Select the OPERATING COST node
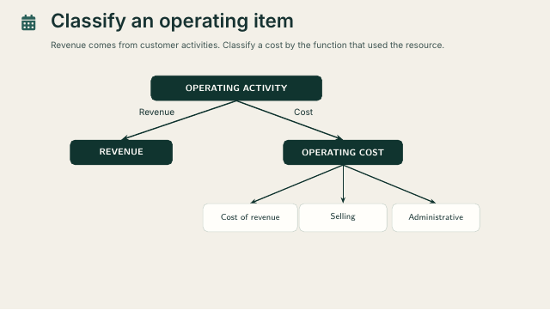Screen dimensions: 550x310 343,152
